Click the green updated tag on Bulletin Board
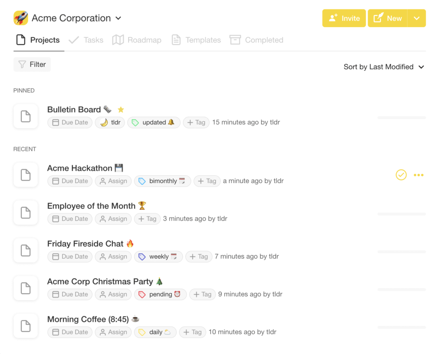The height and width of the screenshot is (354, 439). pyautogui.click(x=154, y=122)
